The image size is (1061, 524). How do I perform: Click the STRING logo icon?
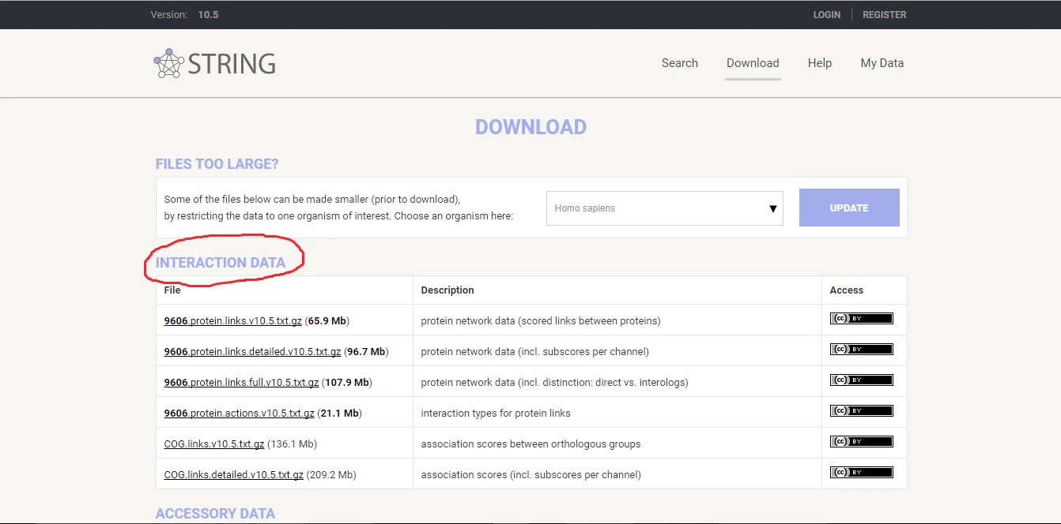coord(168,63)
